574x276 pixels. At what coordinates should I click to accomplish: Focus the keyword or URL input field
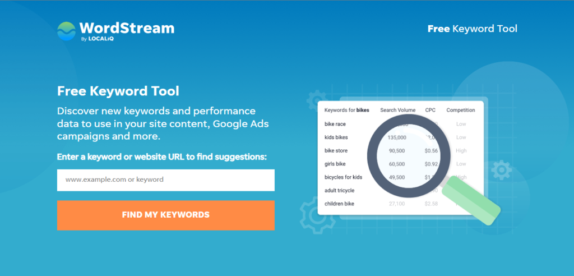[x=166, y=180]
